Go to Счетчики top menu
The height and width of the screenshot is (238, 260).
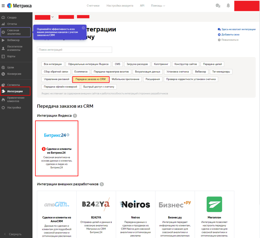tap(93, 6)
